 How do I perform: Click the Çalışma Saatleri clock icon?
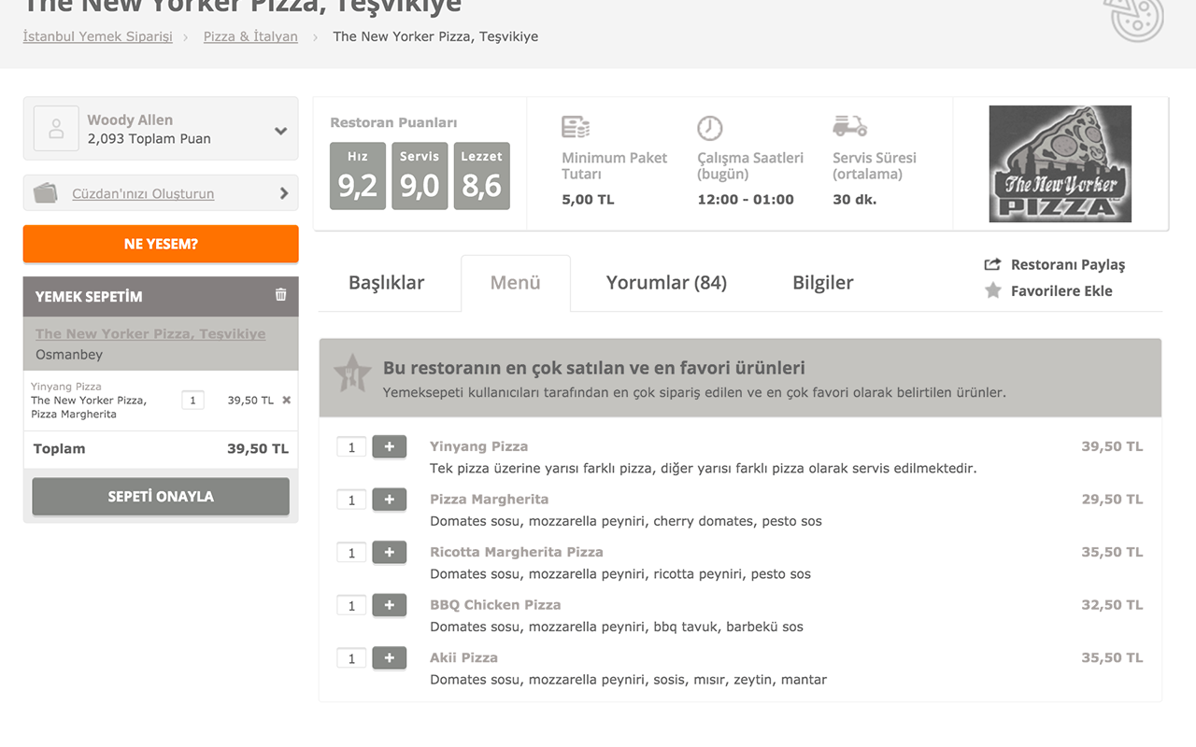click(x=710, y=127)
